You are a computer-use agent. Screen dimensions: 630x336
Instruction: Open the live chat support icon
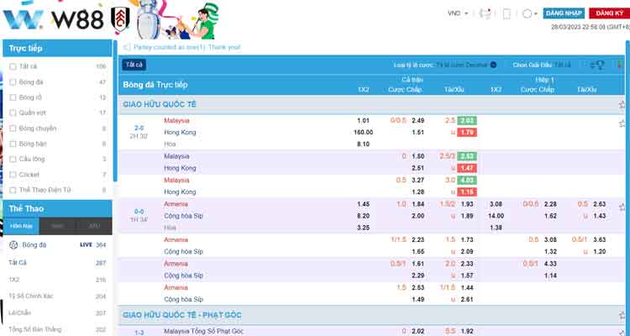[485, 13]
